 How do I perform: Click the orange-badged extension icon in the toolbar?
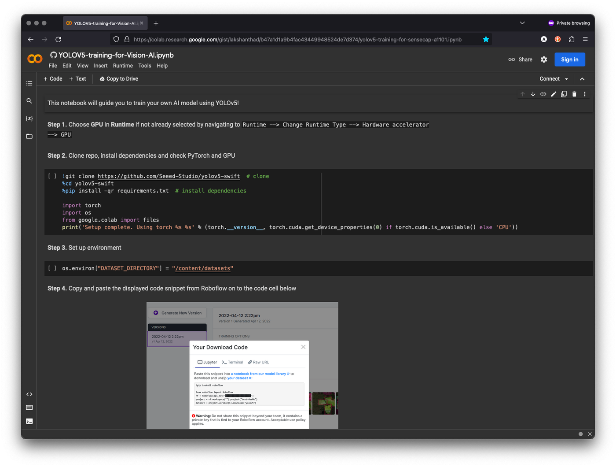click(x=557, y=39)
